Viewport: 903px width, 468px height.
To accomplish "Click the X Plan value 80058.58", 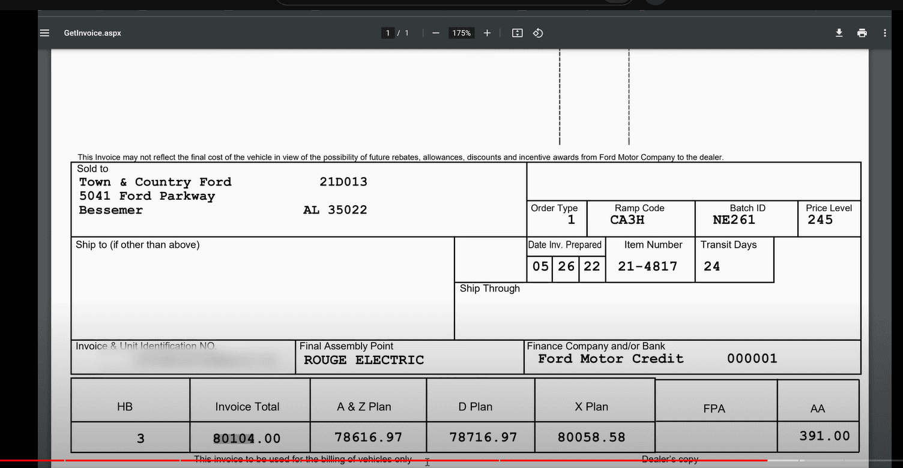I will (x=591, y=437).
